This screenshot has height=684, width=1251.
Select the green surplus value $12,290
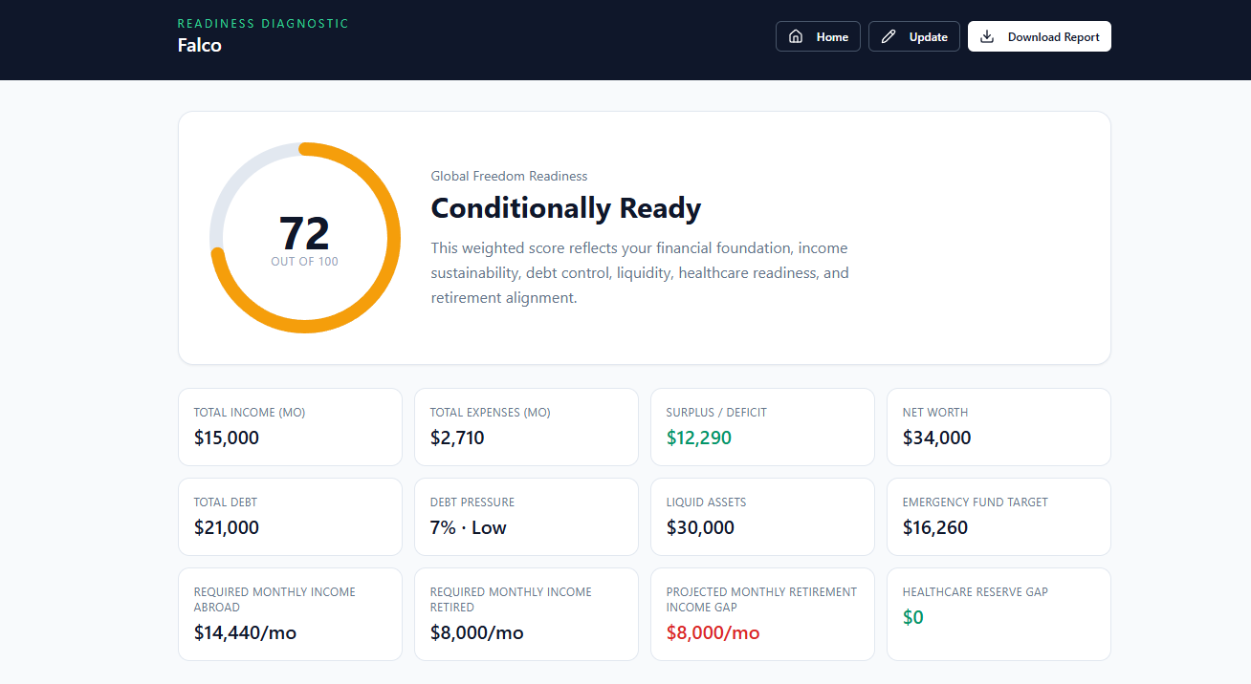coord(699,438)
